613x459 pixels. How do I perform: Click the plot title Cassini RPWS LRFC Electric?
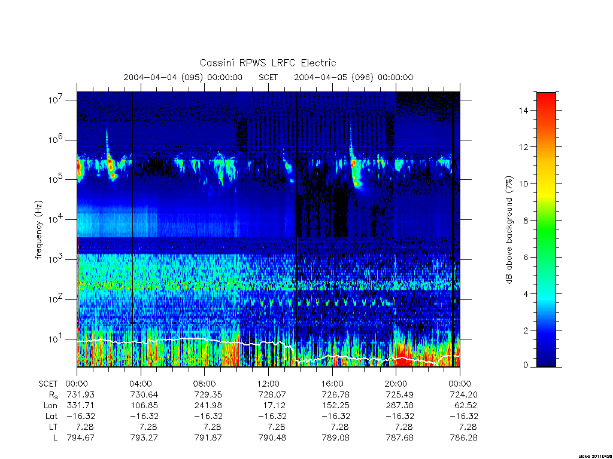coord(268,63)
